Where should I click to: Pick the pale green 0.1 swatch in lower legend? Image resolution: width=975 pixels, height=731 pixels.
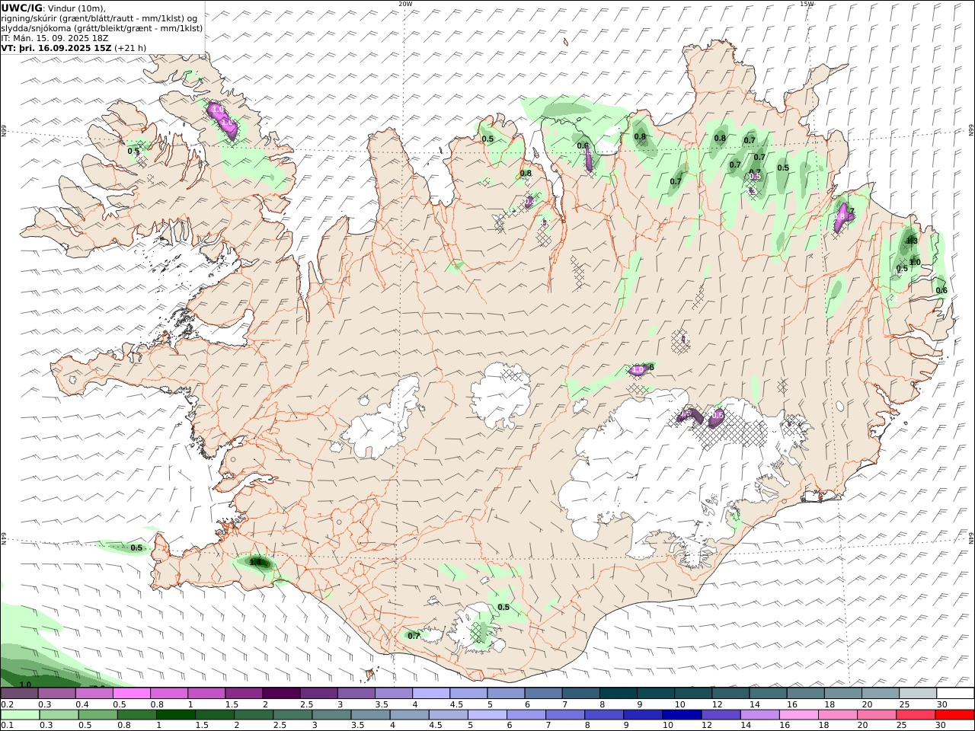pos(20,715)
